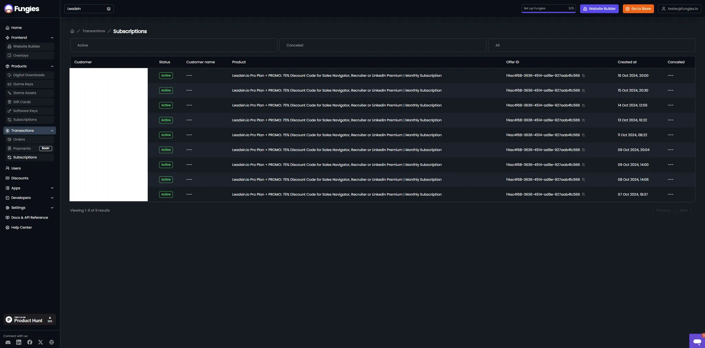Open the Facebook link icon
Screen dimensions: 705x348
(x=30, y=342)
